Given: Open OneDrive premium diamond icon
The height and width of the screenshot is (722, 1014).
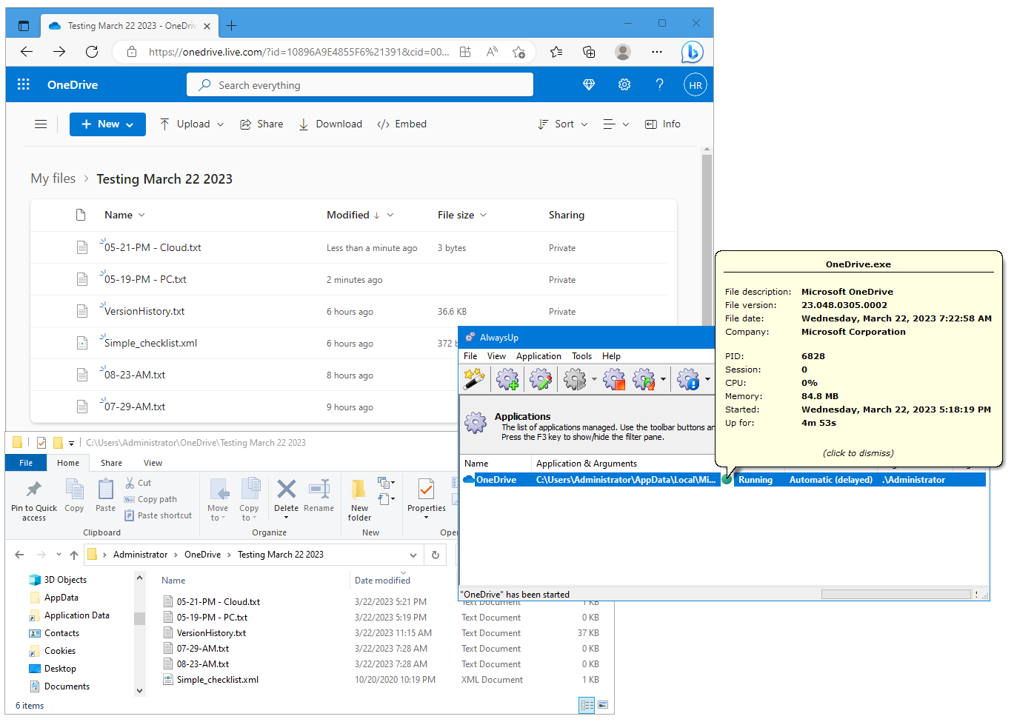Looking at the screenshot, I should click(x=589, y=84).
